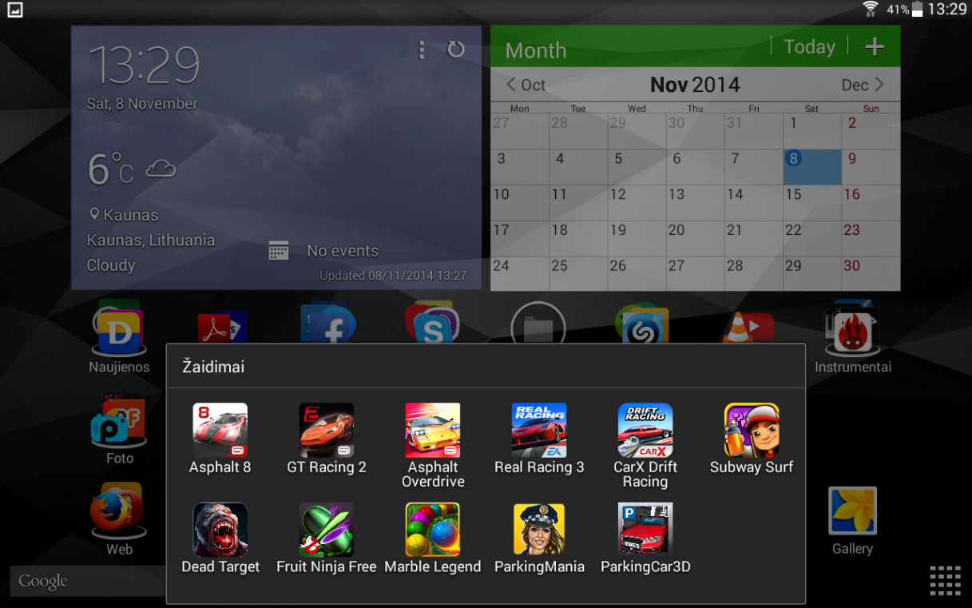Open ParkingMania app

point(539,530)
